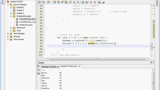Expand the Test Packages node
The width and height of the screenshot is (160, 90).
(x=8, y=33)
